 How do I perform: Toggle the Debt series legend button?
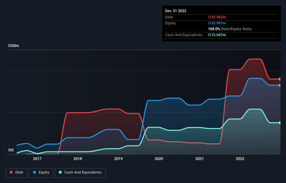click(16, 173)
